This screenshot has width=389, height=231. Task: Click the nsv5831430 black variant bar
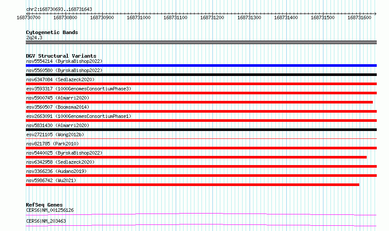(201, 130)
